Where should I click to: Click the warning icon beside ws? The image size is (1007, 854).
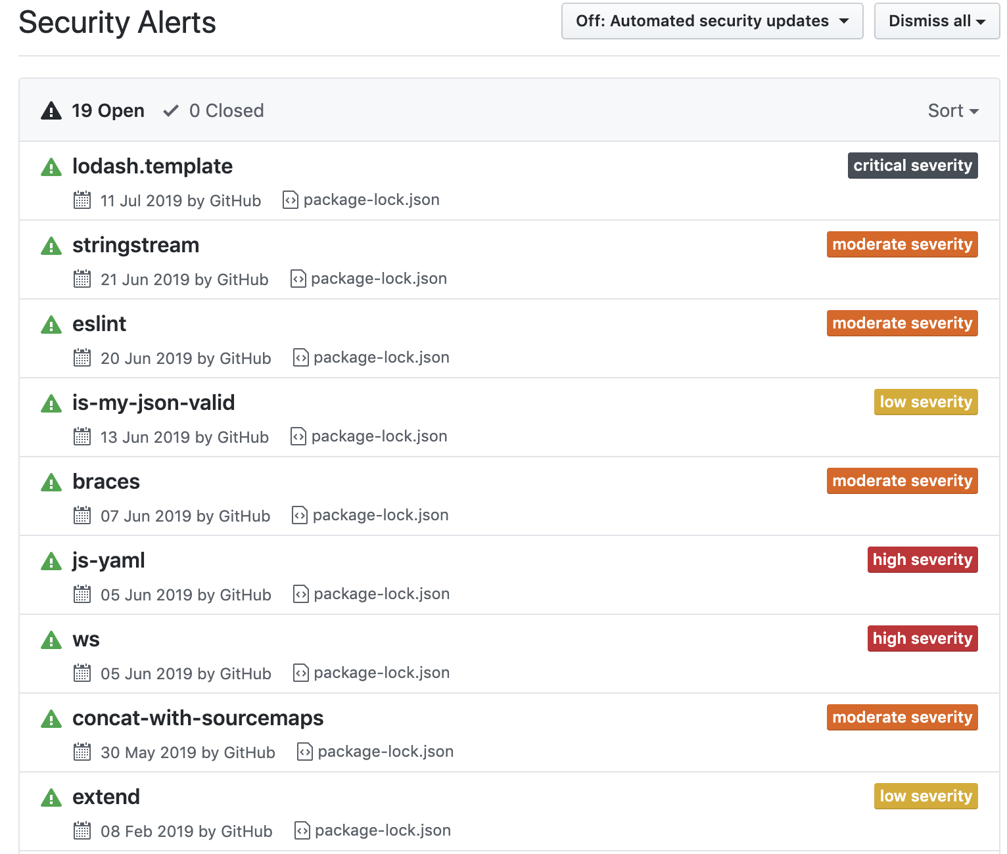coord(51,640)
